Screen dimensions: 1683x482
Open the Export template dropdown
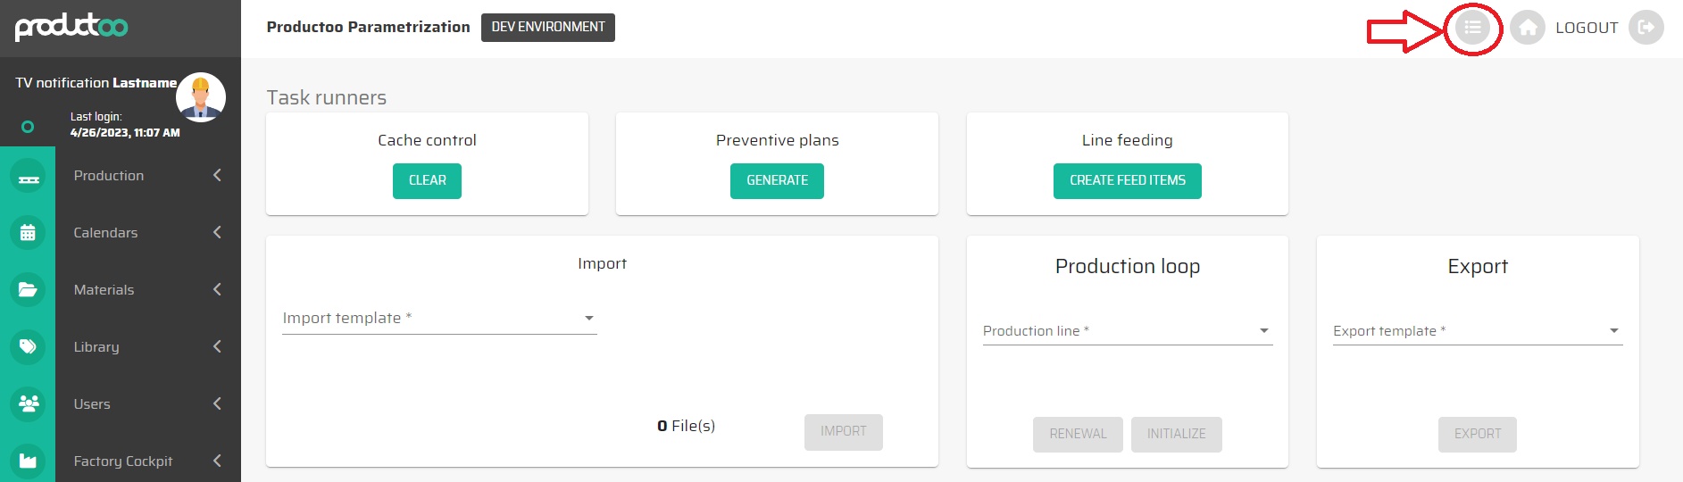(x=1477, y=331)
